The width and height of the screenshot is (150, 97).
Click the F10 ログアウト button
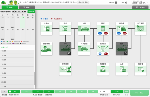pyautogui.click(x=117, y=91)
